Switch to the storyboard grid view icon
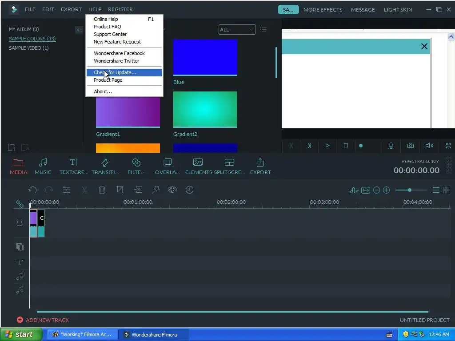Screen dimensions: 455x341 446,190
